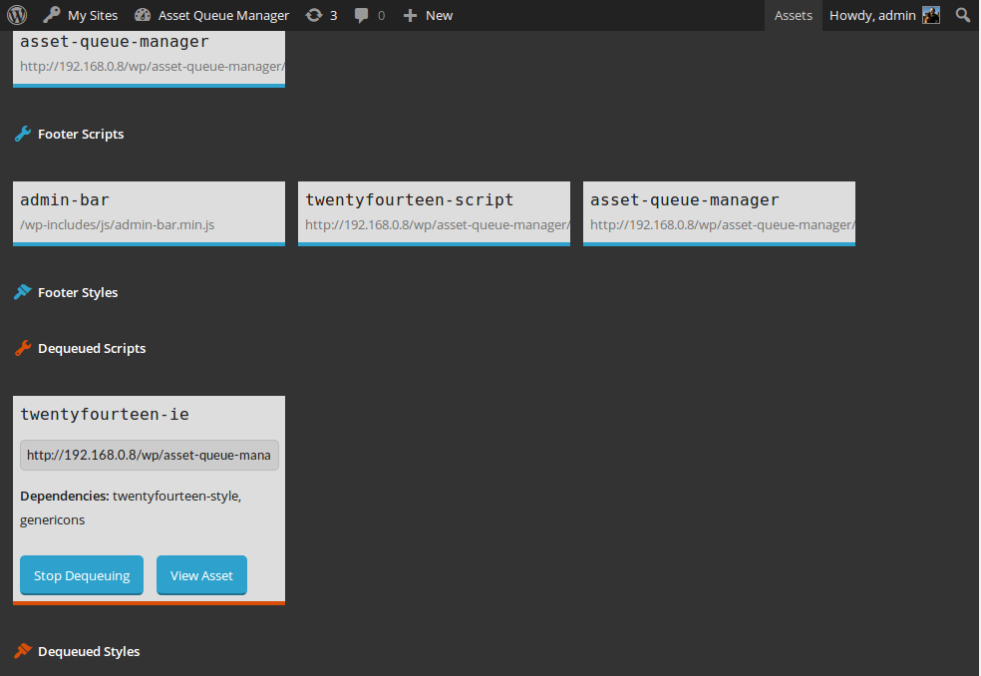
Task: Open the search magnifier icon
Action: (962, 15)
